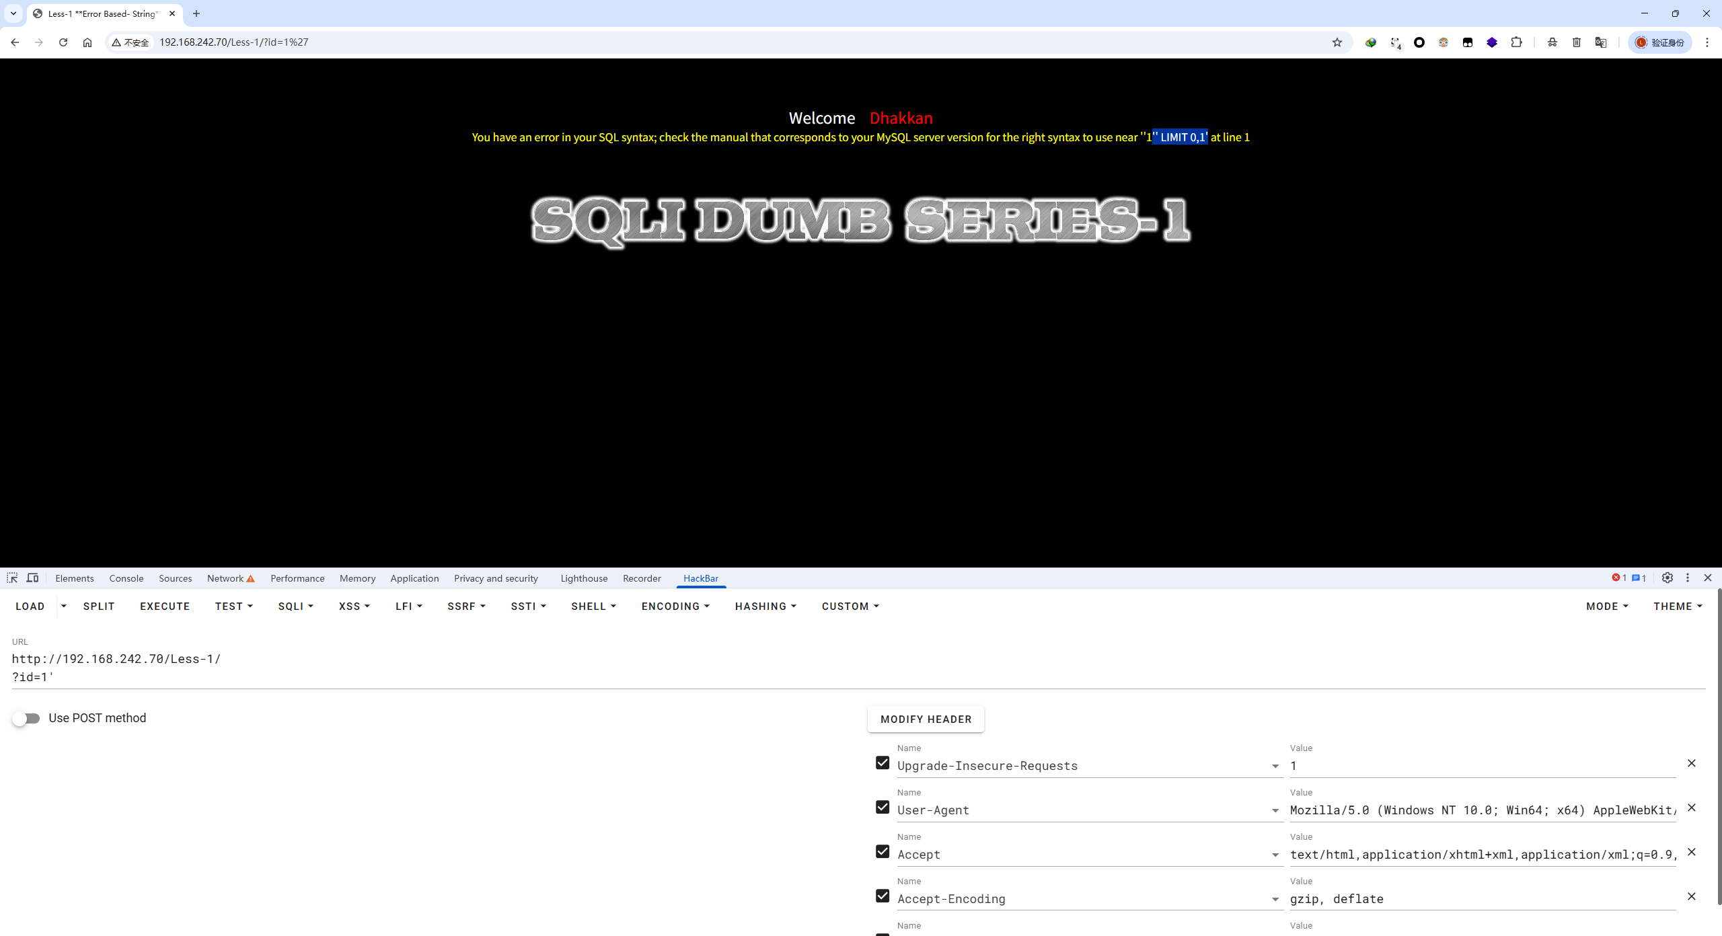The height and width of the screenshot is (936, 1722).
Task: Open DevTools more options menu
Action: (x=1688, y=578)
